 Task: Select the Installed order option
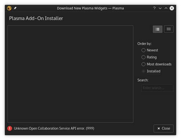pyautogui.click(x=151, y=71)
